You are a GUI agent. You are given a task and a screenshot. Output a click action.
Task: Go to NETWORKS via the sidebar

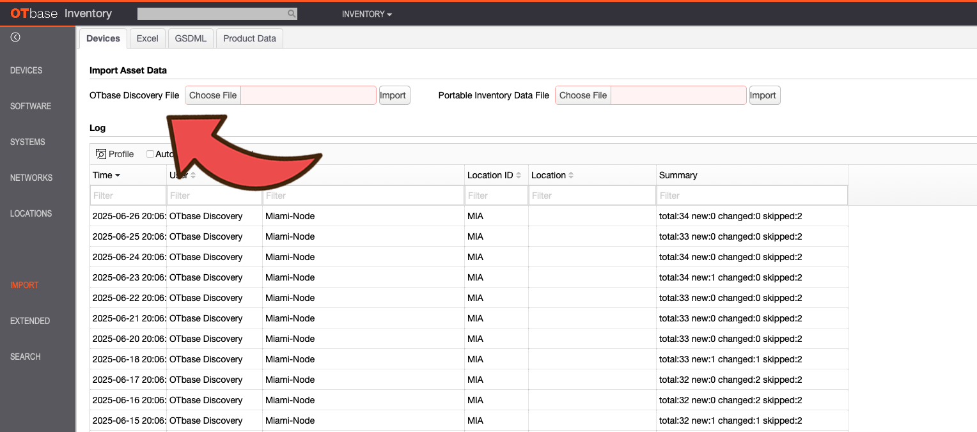(31, 177)
